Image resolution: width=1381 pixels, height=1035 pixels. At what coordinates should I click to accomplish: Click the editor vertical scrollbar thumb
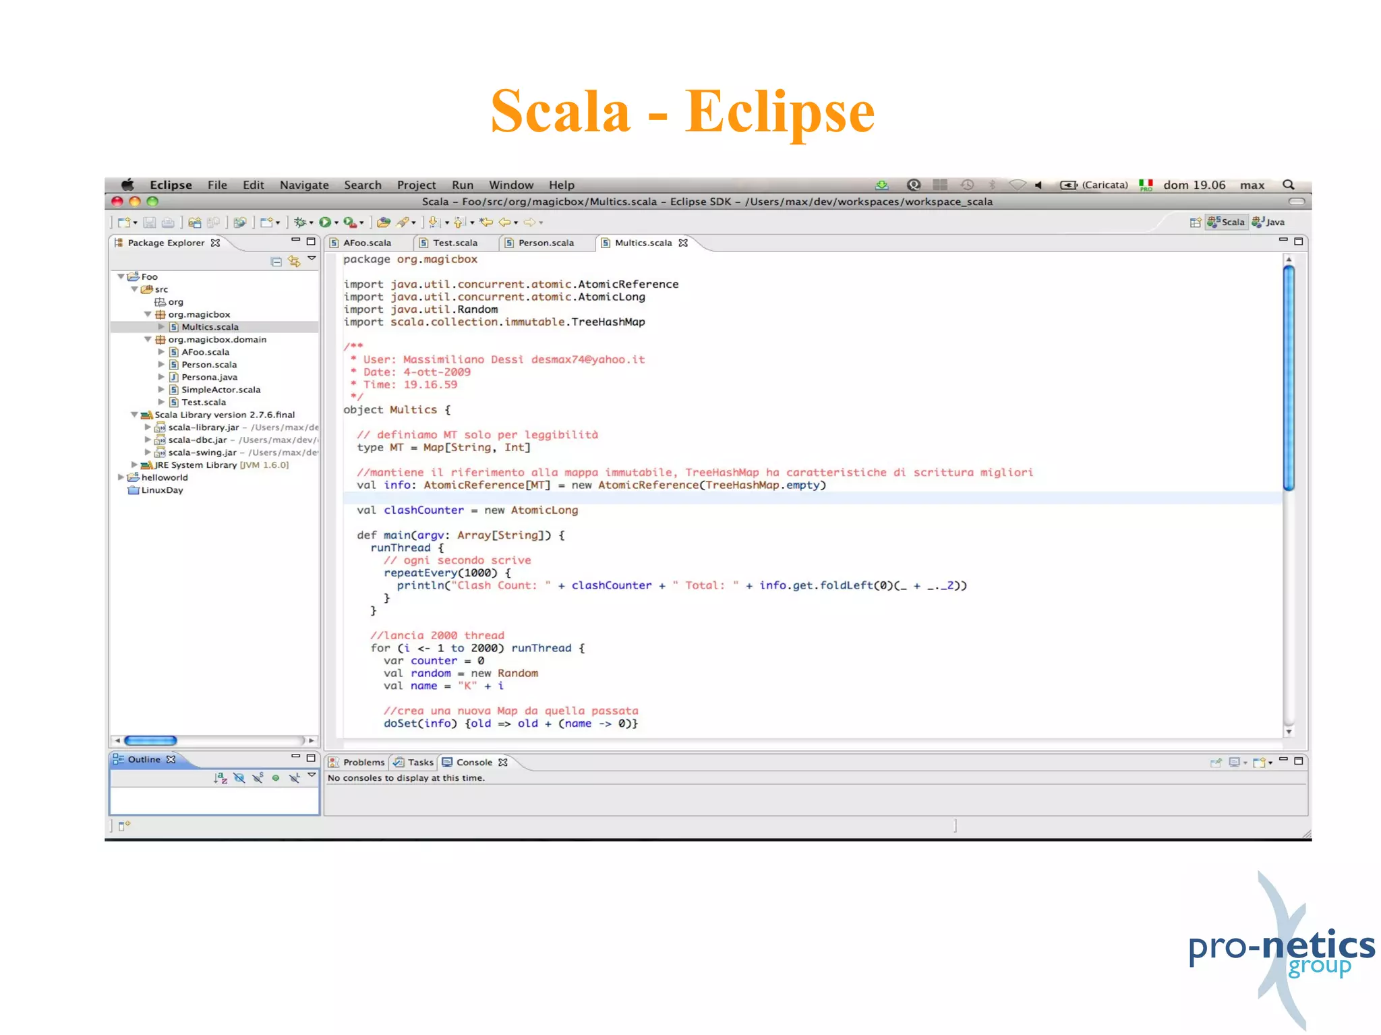pyautogui.click(x=1289, y=378)
